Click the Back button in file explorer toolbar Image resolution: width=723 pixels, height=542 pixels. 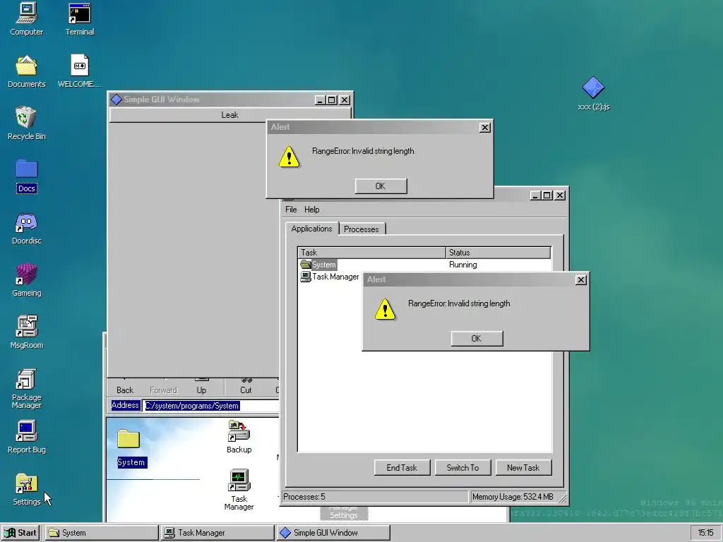125,387
